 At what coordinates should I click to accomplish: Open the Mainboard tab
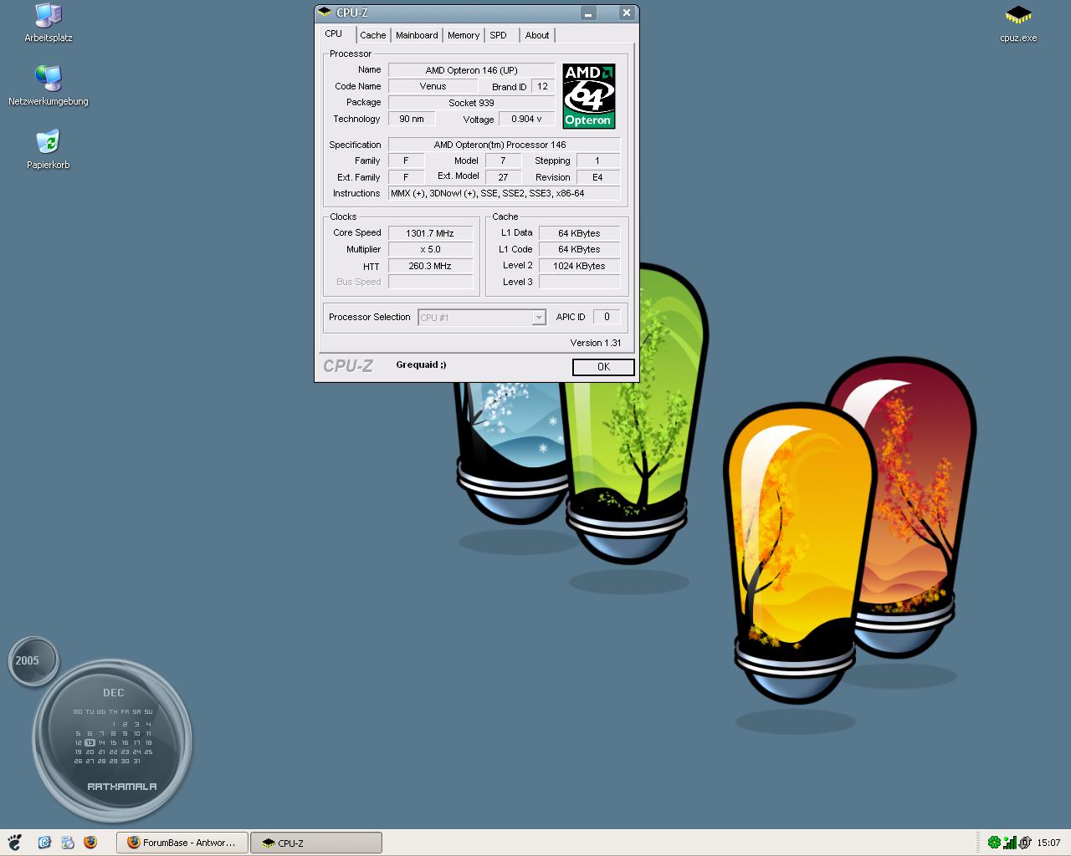tap(417, 35)
